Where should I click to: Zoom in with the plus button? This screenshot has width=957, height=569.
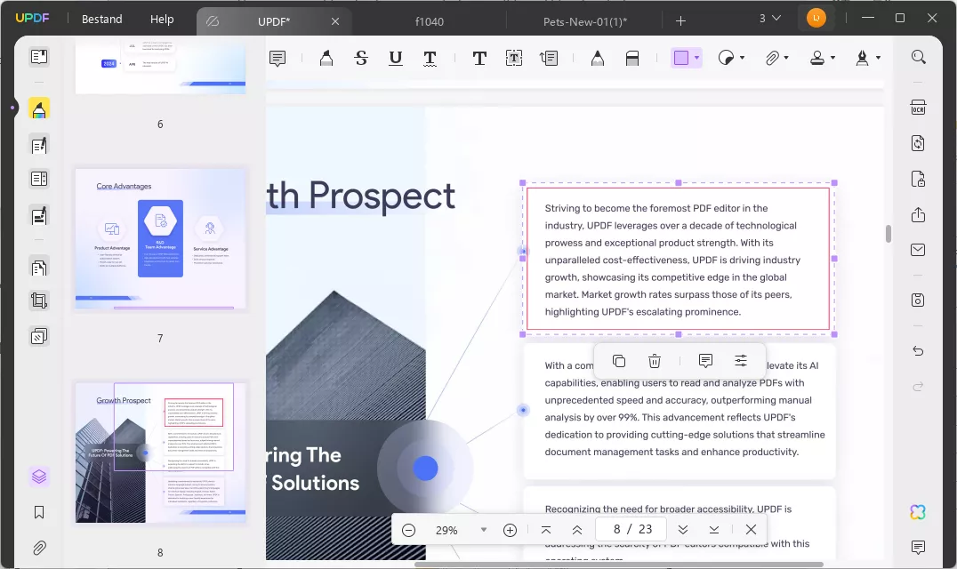pos(511,530)
